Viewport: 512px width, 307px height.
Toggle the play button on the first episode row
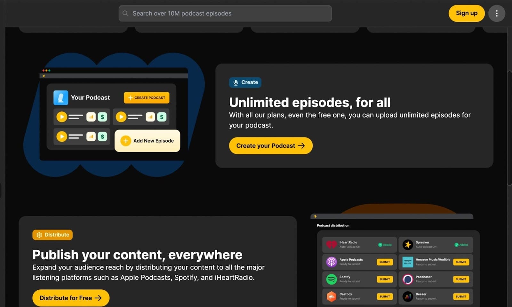click(x=61, y=117)
